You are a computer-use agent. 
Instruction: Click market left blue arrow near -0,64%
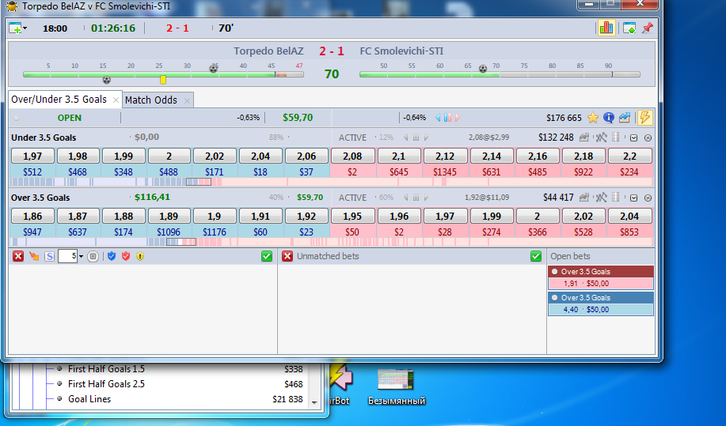(x=438, y=118)
